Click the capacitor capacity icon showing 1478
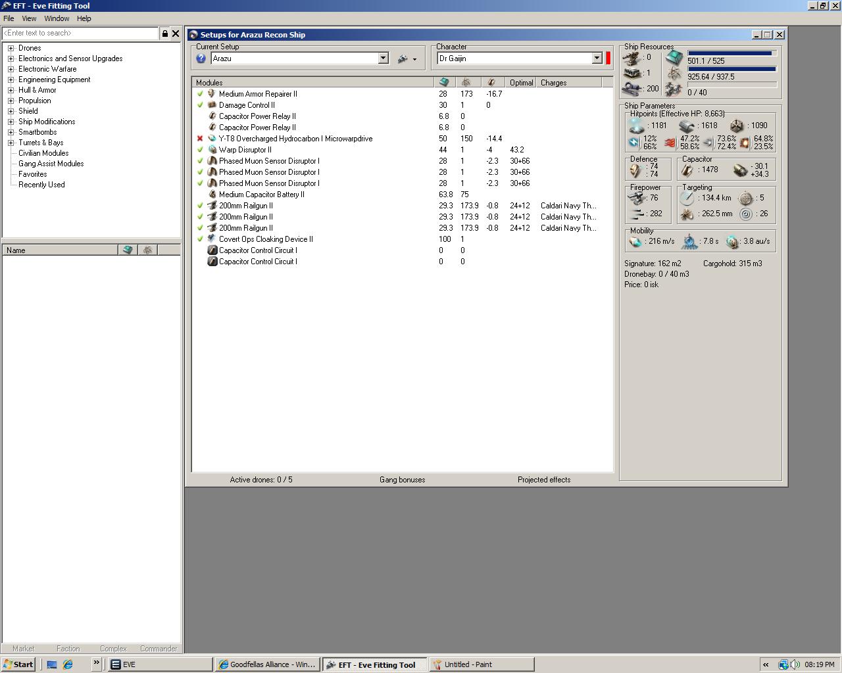 pos(688,170)
